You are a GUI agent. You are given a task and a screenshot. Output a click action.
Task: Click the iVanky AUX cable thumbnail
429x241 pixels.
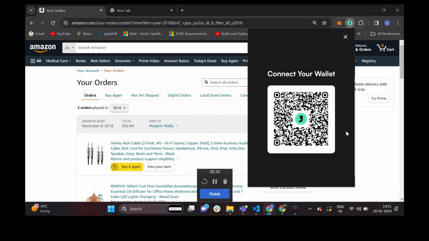pos(95,153)
